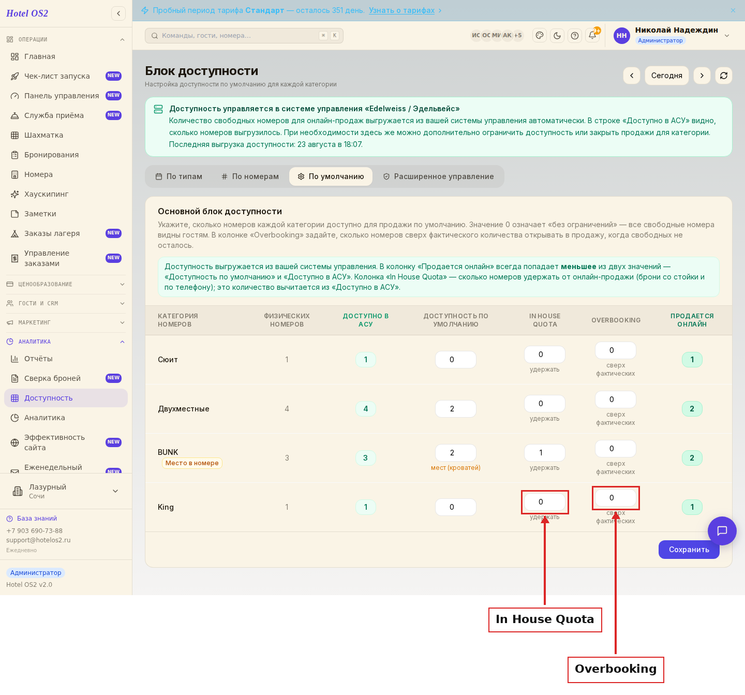
Task: Open the help question mark icon
Action: [575, 36]
